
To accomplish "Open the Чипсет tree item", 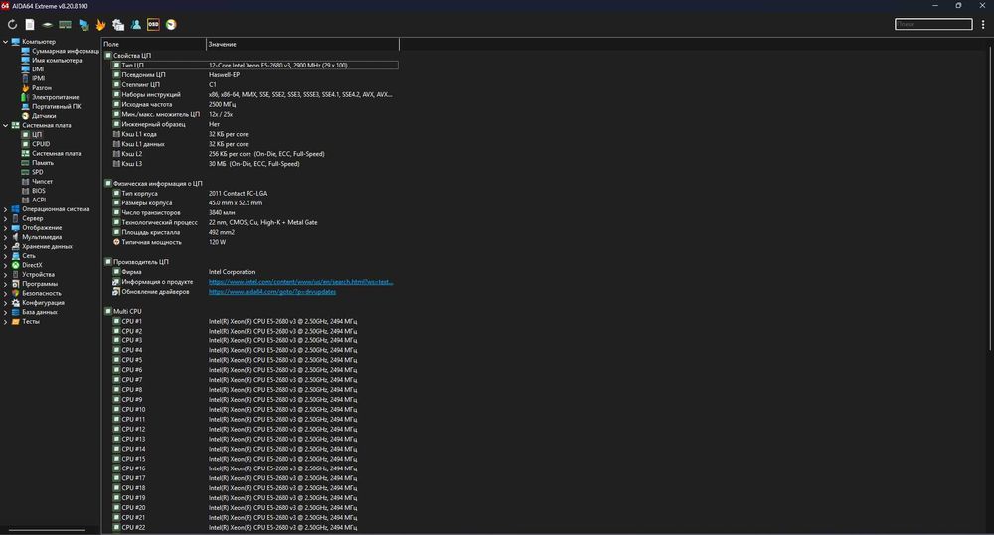I will tap(43, 181).
